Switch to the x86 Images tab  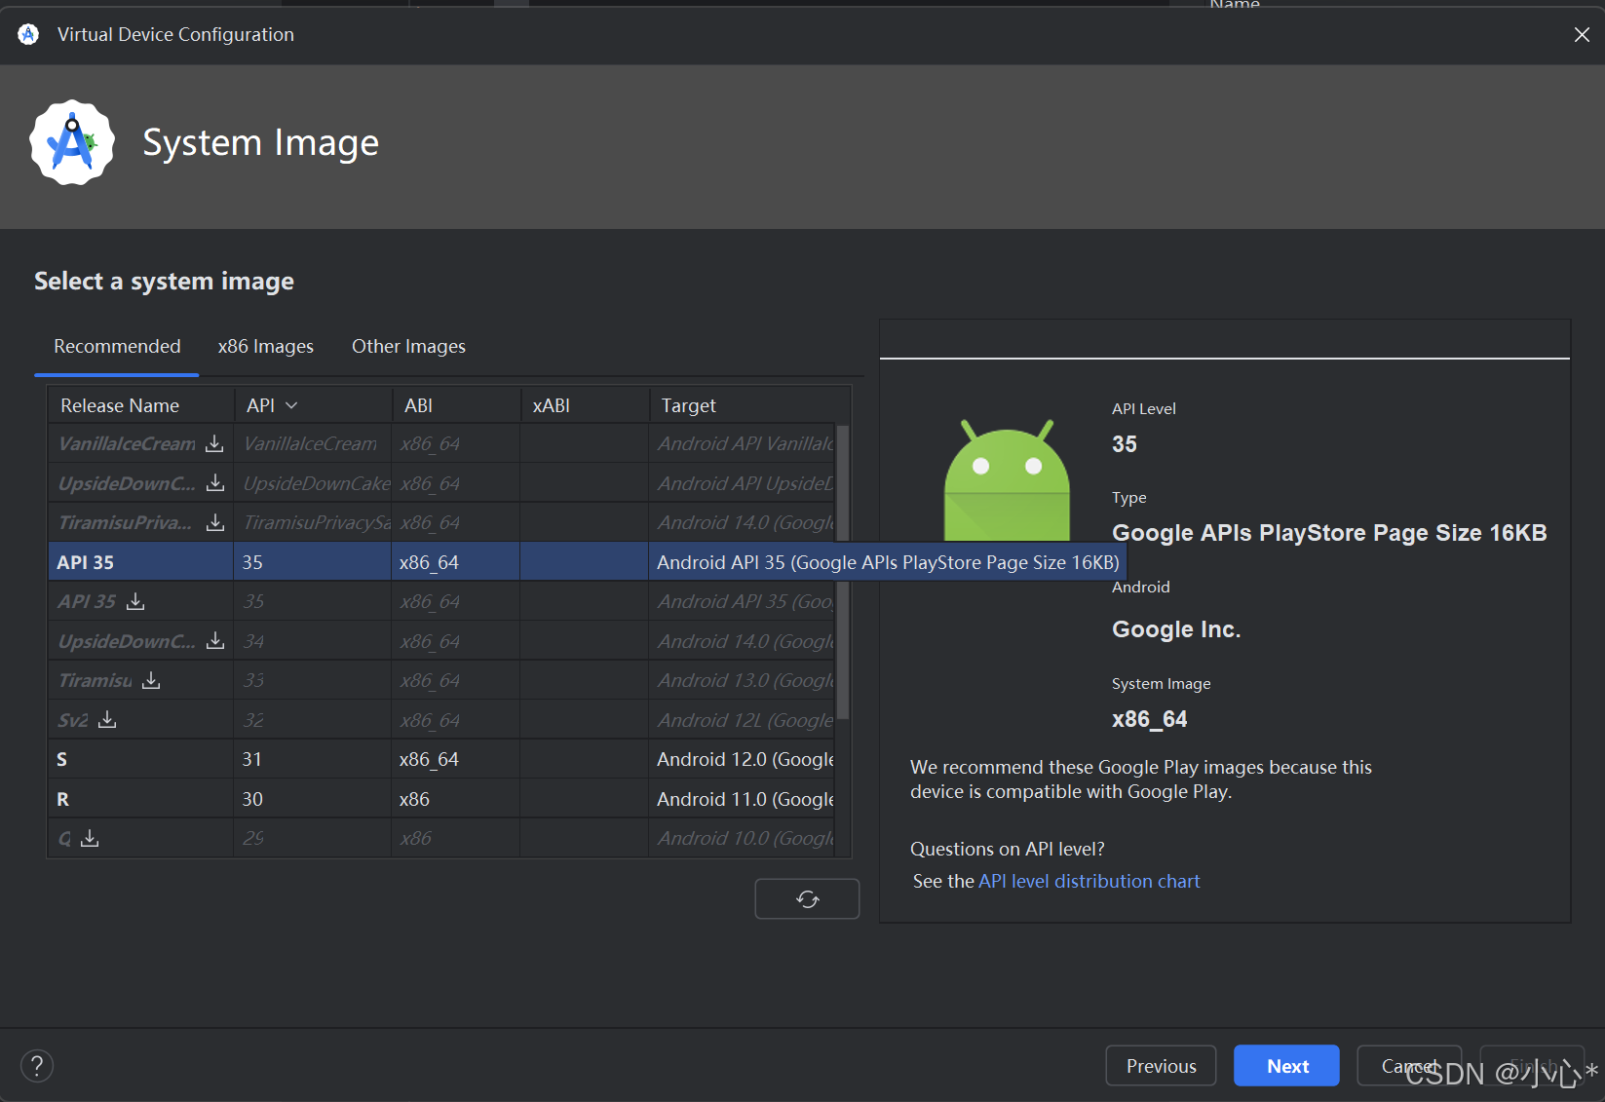point(266,347)
